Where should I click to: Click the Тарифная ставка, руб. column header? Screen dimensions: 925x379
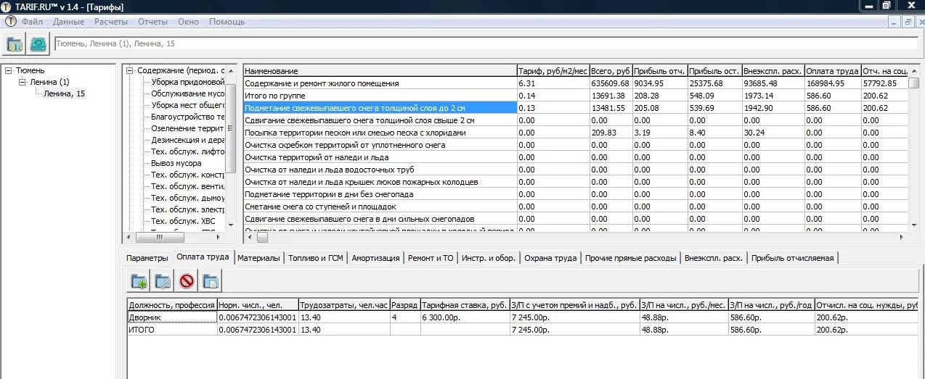click(465, 305)
